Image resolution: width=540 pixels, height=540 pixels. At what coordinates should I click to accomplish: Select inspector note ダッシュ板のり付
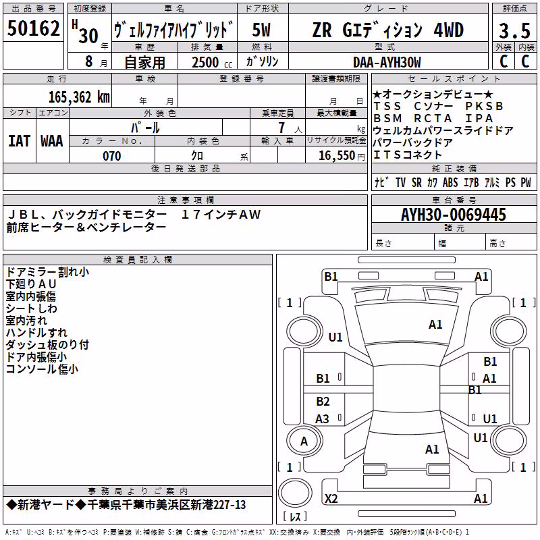coord(47,344)
